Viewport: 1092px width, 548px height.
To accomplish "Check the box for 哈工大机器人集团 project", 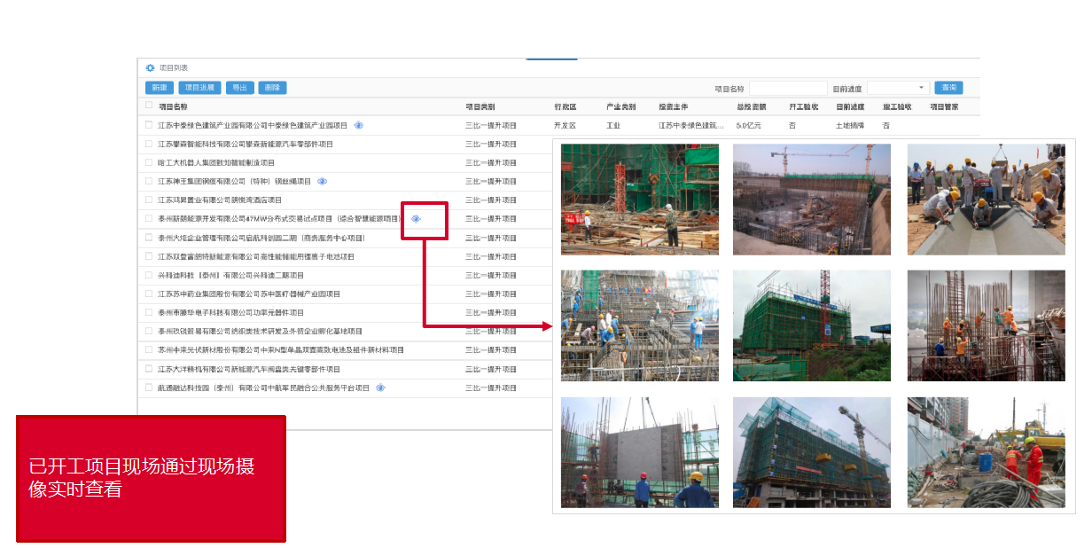I will click(x=149, y=162).
